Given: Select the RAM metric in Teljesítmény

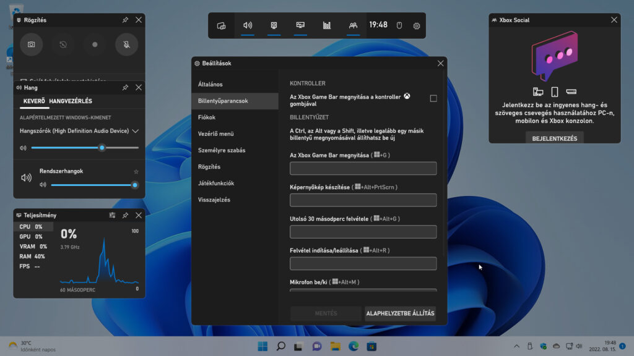Looking at the screenshot, I should point(33,256).
